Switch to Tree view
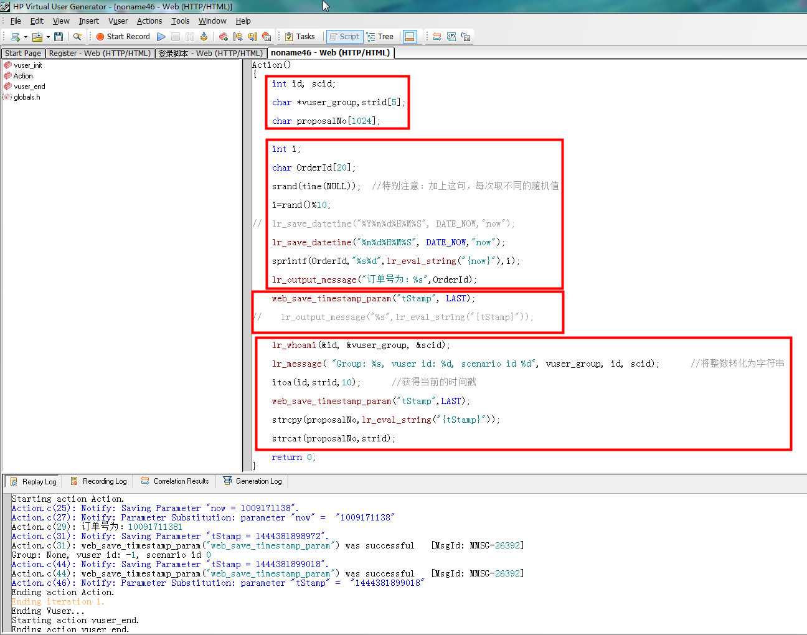Screen dimensions: 807x635 380,37
